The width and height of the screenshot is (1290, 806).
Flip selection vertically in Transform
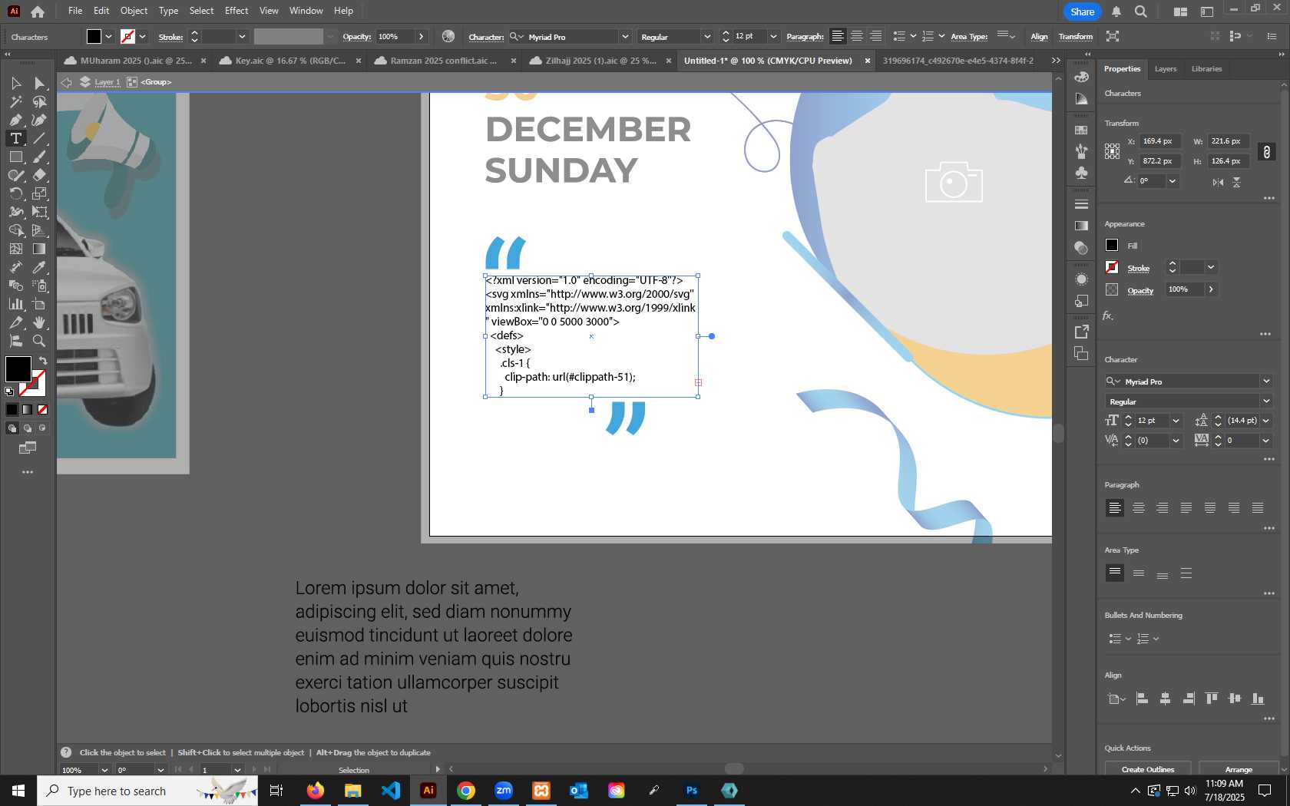1236,182
